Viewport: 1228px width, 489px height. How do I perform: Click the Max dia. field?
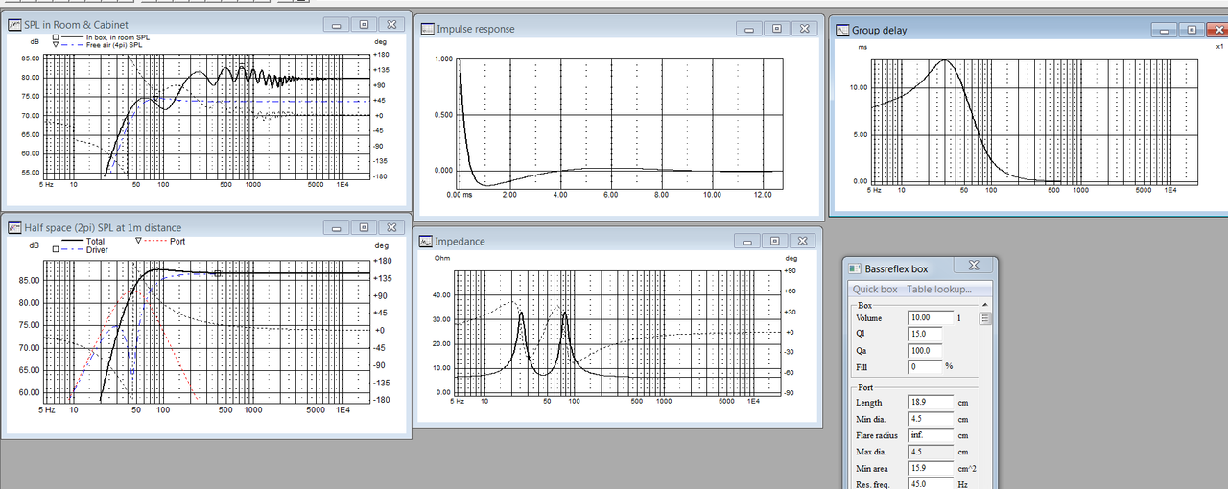coord(930,452)
